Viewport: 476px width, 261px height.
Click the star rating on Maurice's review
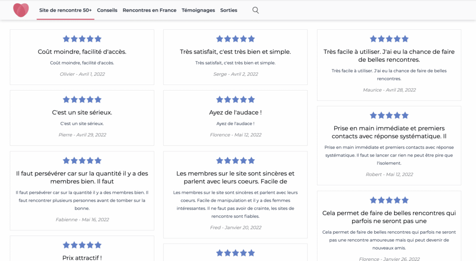[389, 39]
